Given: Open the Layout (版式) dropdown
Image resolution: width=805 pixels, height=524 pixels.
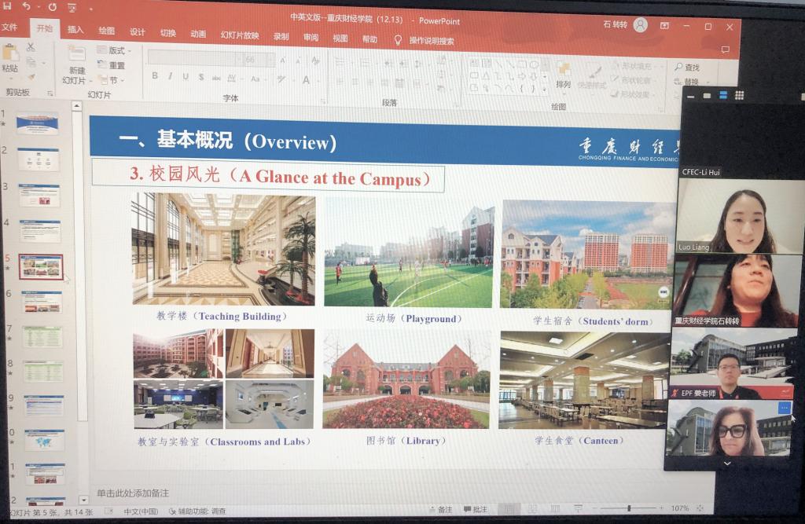Looking at the screenshot, I should coord(116,50).
